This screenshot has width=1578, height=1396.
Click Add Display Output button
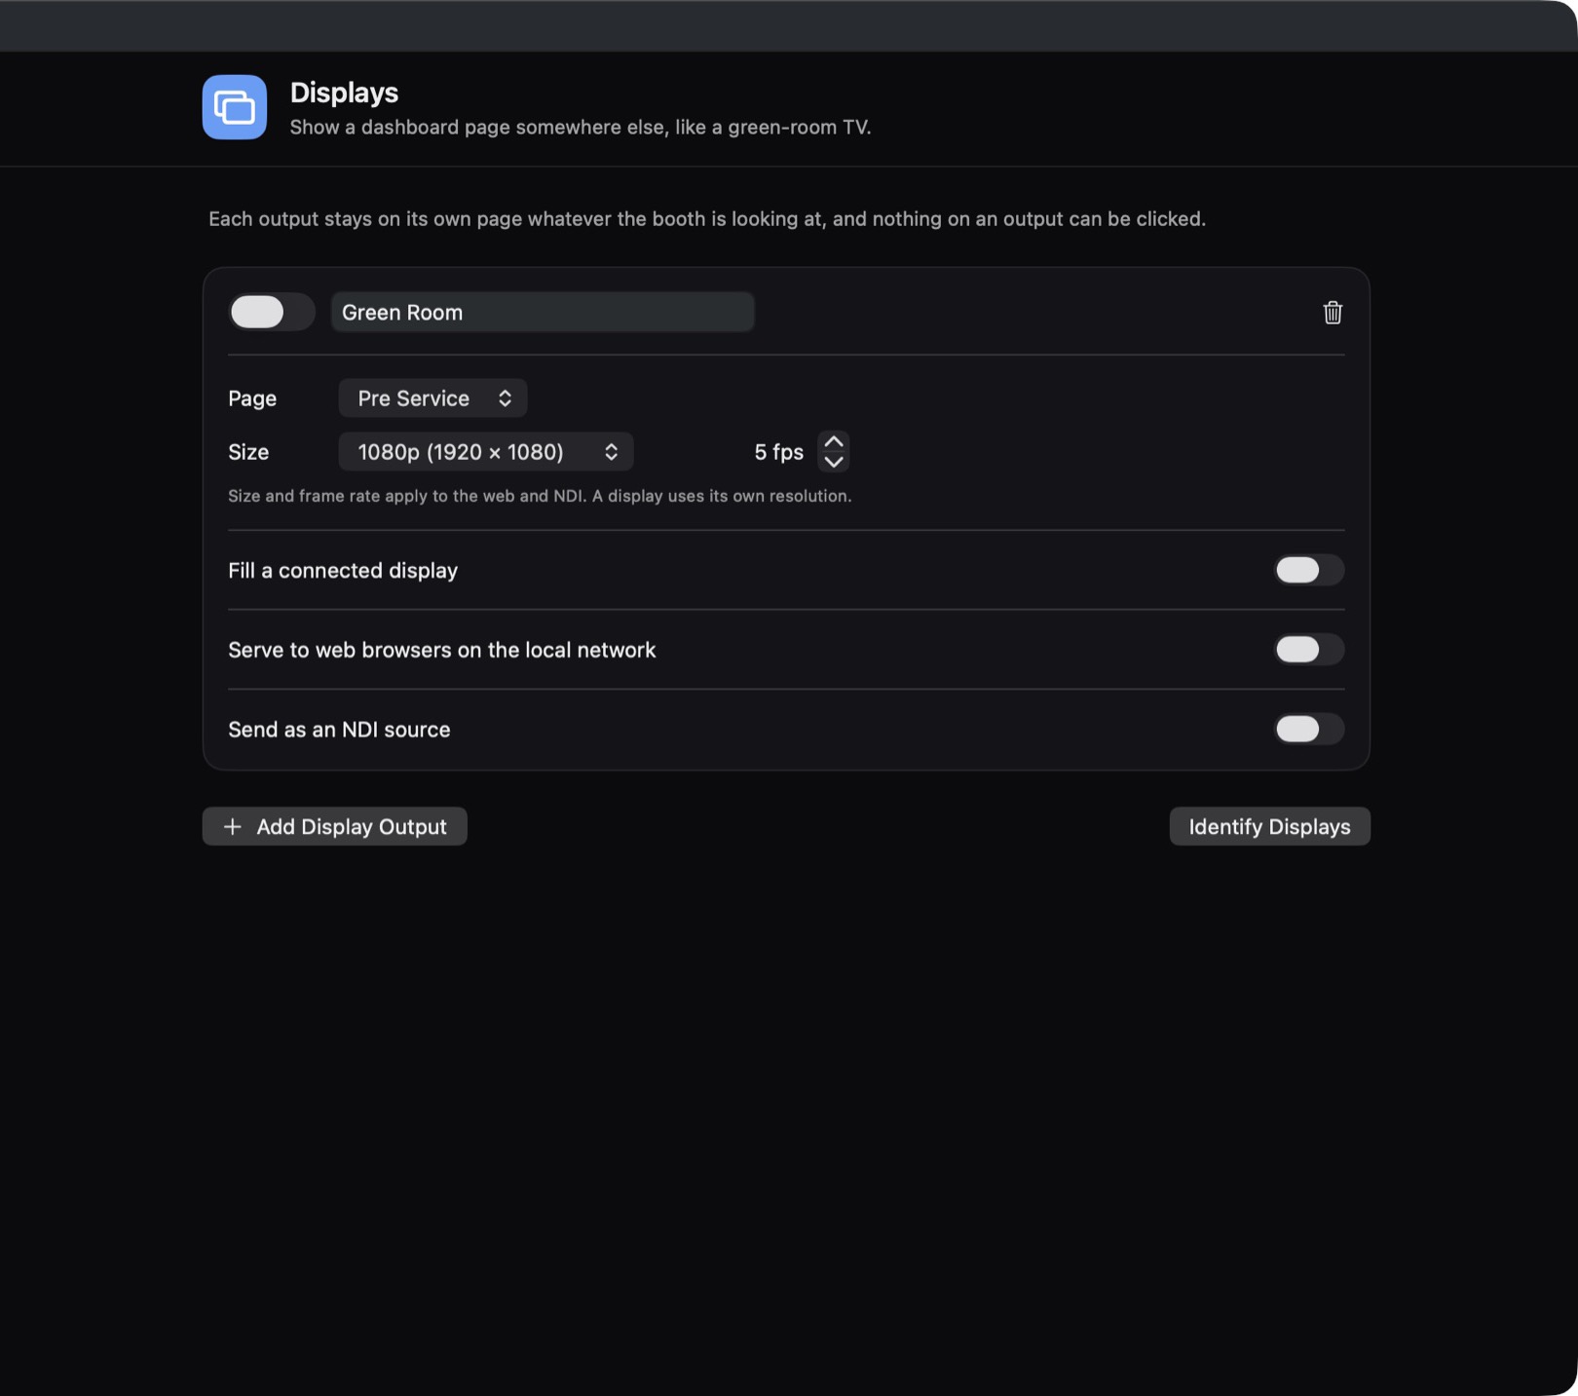tap(335, 826)
